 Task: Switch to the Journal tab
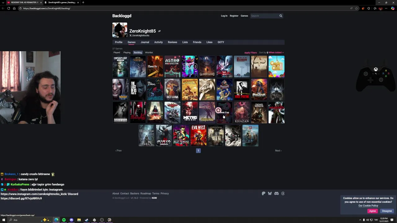(x=145, y=42)
